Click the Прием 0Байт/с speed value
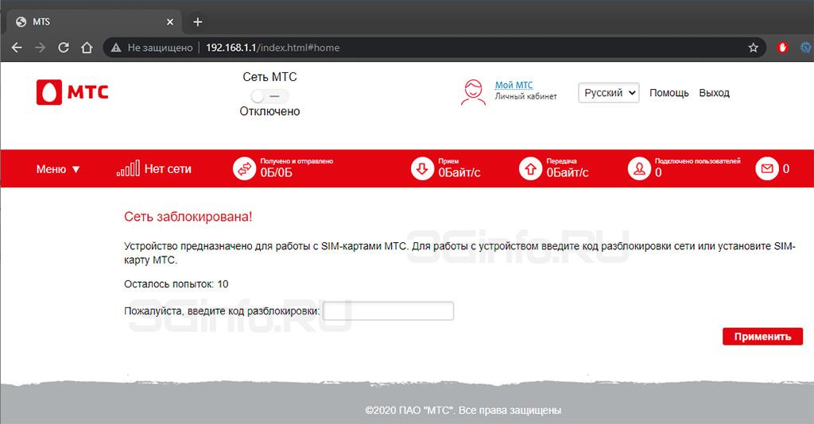This screenshot has width=814, height=424. pos(459,172)
